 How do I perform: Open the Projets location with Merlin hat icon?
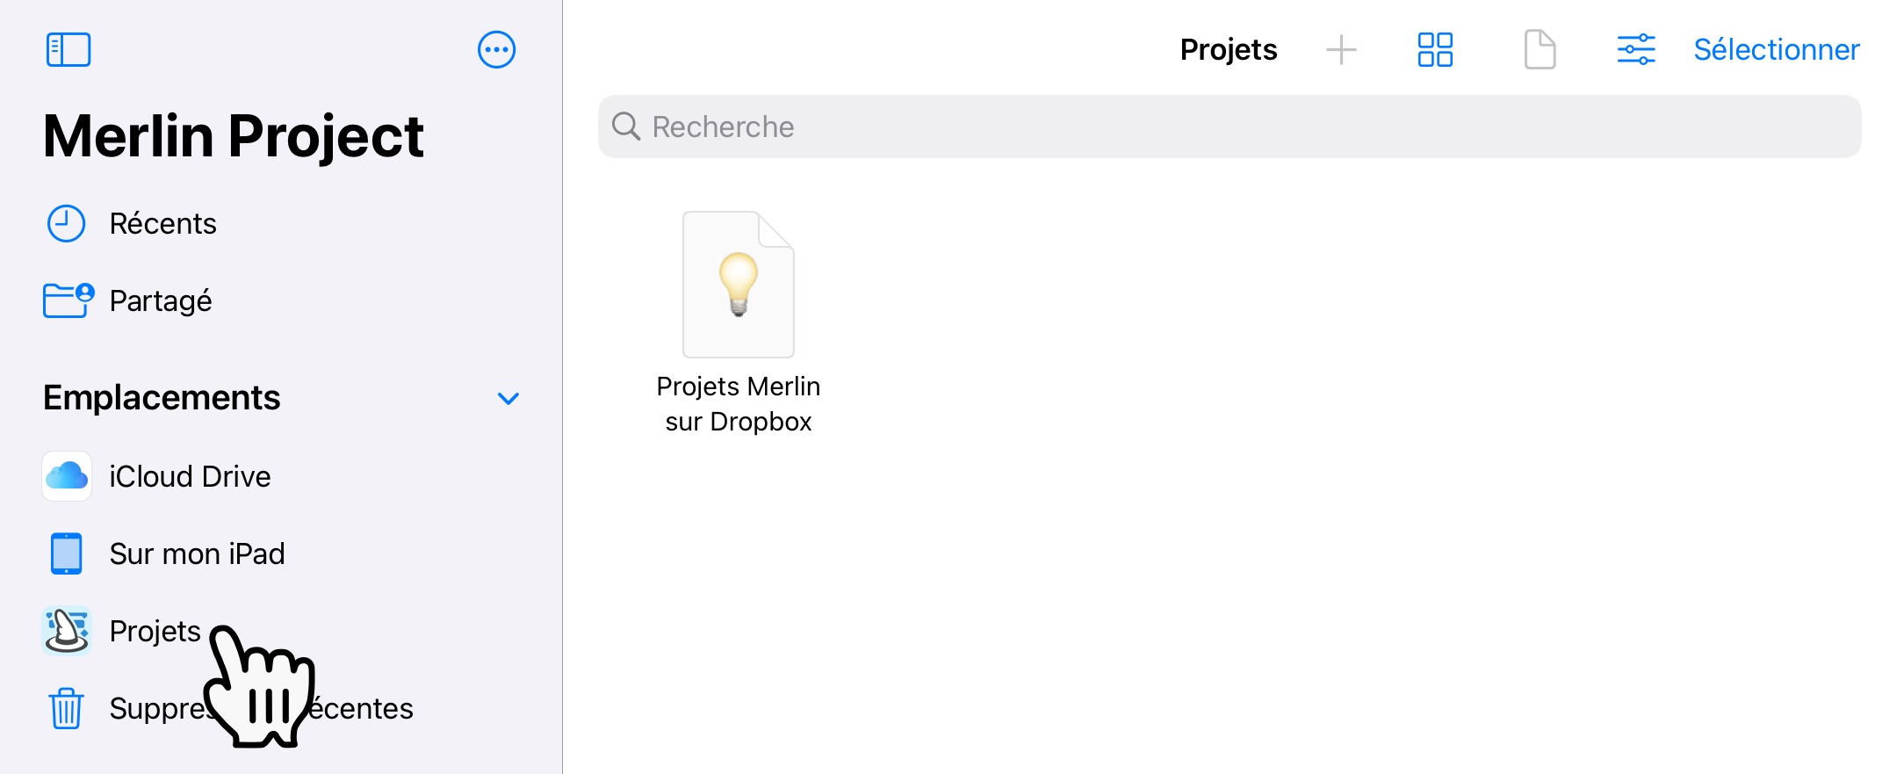coord(66,631)
